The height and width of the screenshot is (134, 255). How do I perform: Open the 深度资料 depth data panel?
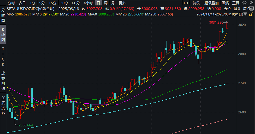pyautogui.click(x=3, y=105)
